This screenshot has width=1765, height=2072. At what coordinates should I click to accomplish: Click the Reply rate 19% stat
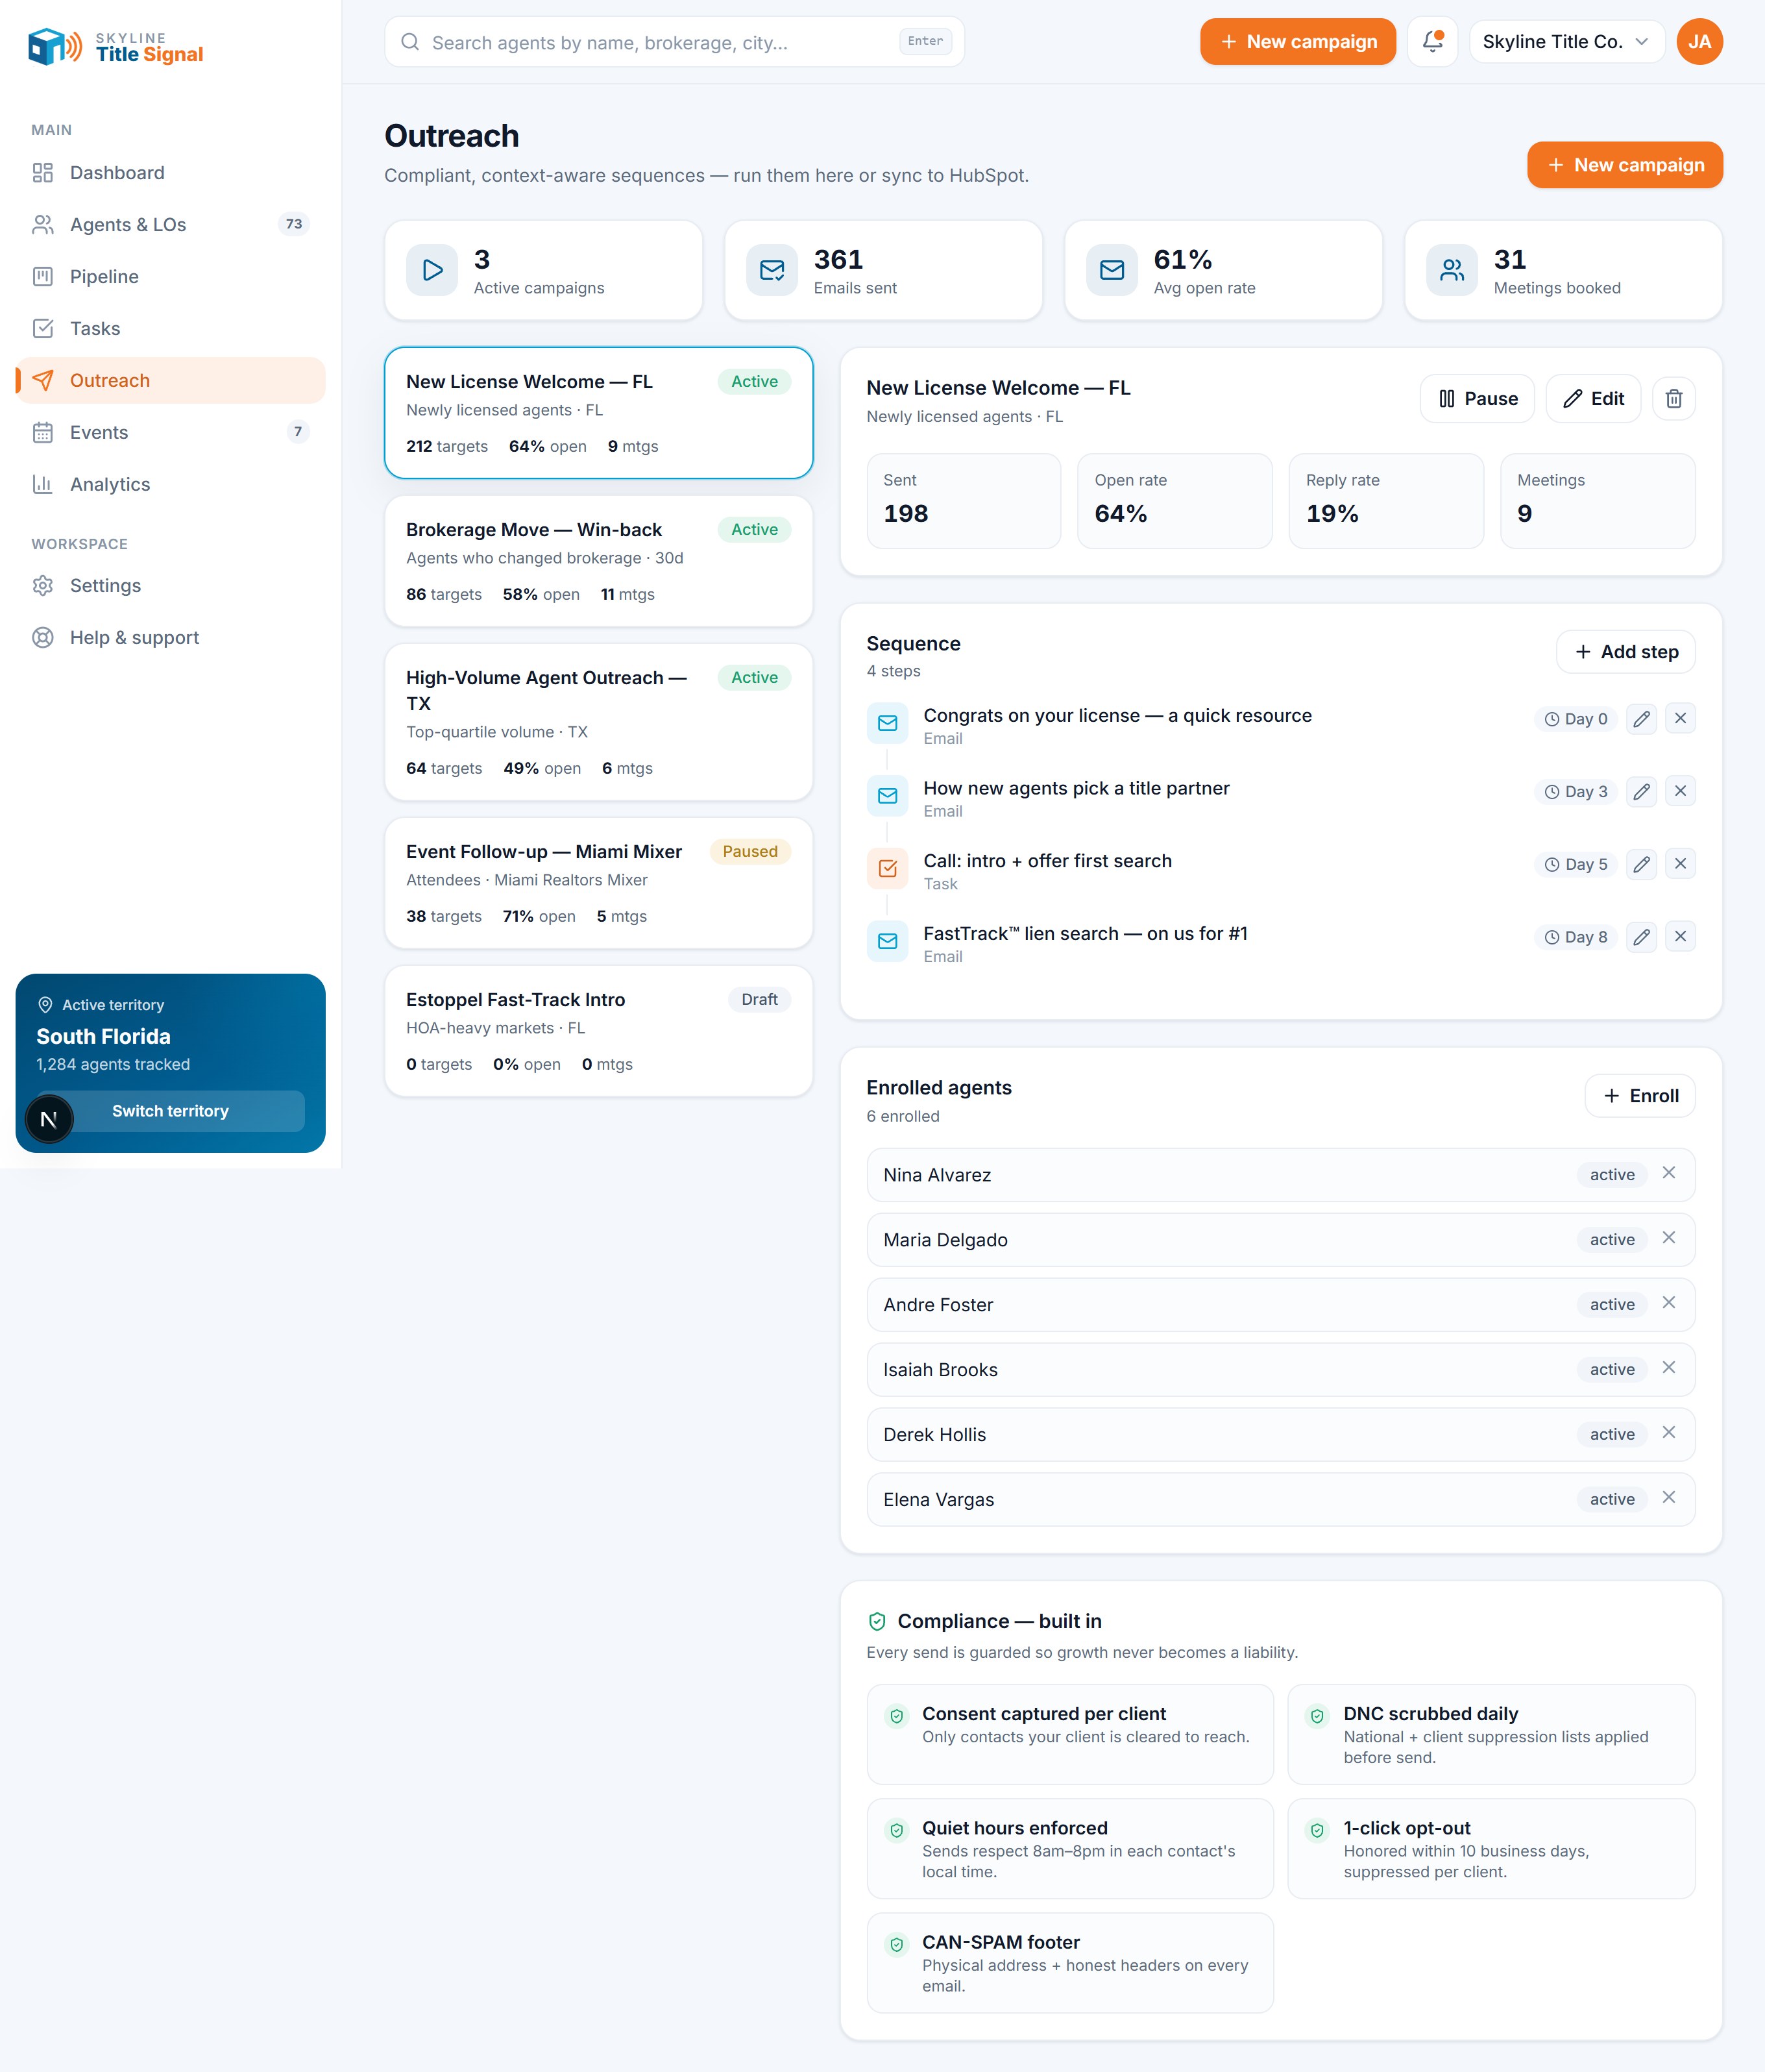(1386, 501)
